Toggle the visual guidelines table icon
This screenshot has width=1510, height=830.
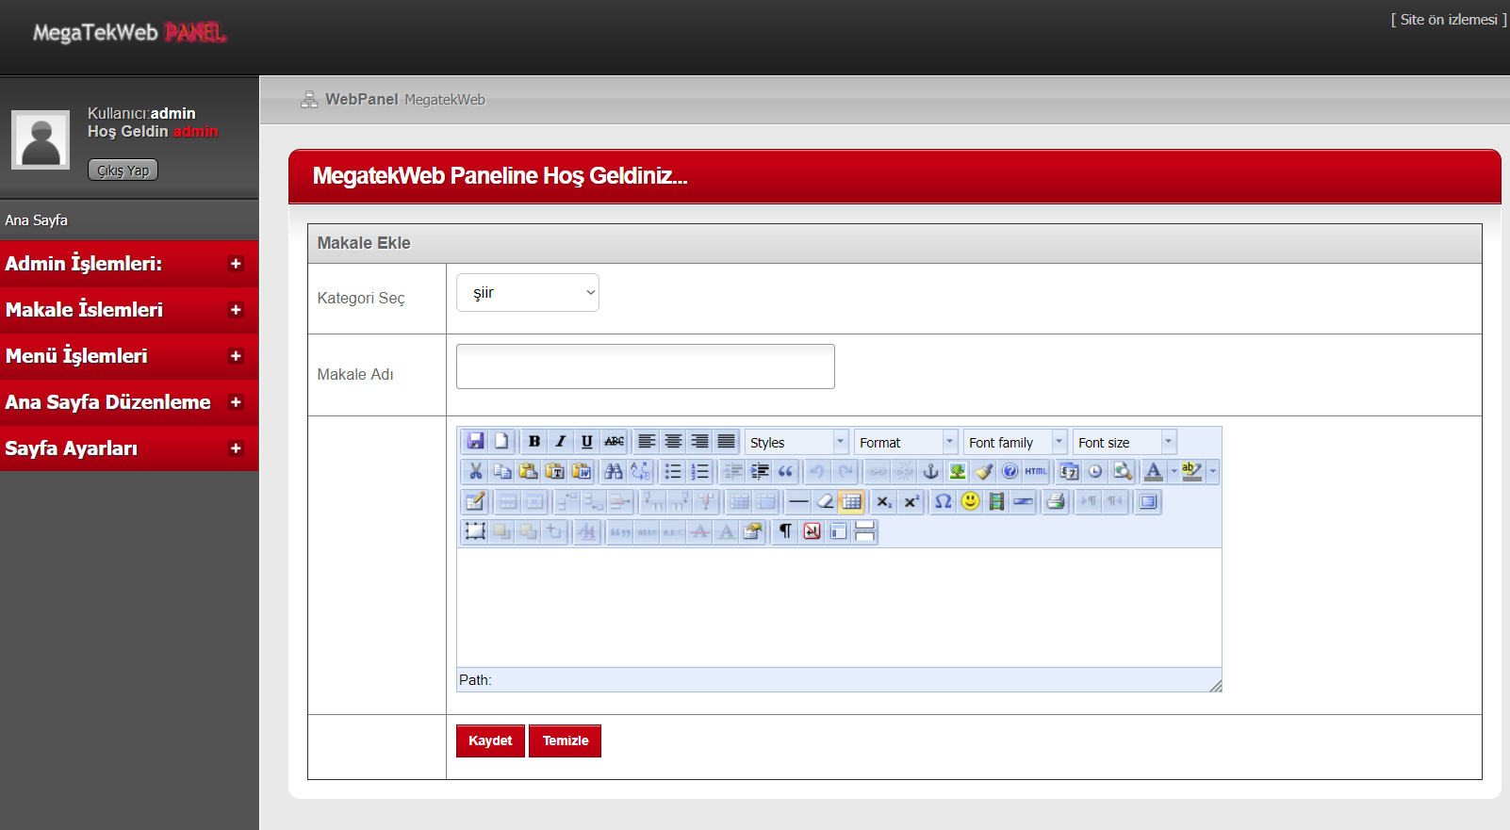click(x=851, y=502)
